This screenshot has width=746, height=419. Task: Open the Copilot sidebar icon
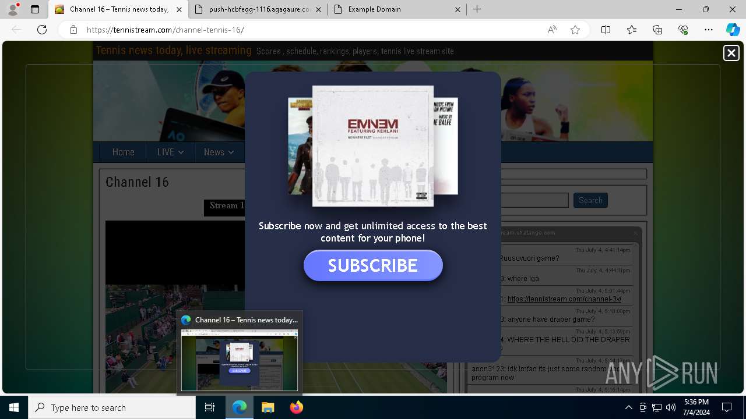(x=733, y=30)
